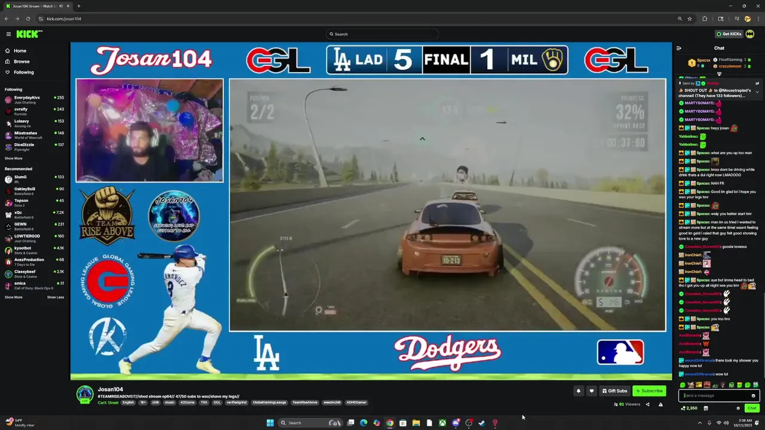
Task: Open the 2,350 KICKs balance
Action: [x=689, y=408]
